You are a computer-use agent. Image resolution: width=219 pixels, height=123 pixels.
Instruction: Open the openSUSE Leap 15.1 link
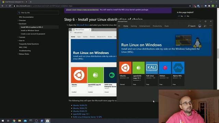point(81,114)
